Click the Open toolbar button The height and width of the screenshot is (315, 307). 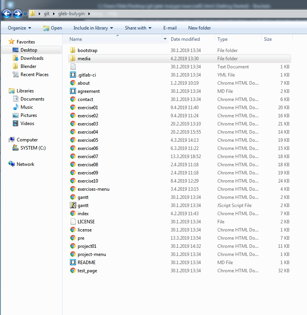(x=52, y=28)
